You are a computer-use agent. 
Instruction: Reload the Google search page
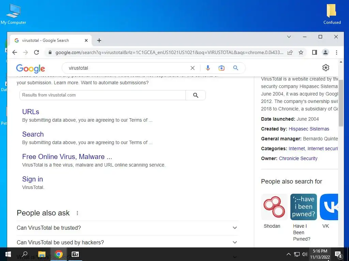tap(36, 52)
